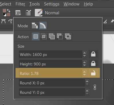Unlock the Width lock
114x105 pixels.
coord(93,54)
